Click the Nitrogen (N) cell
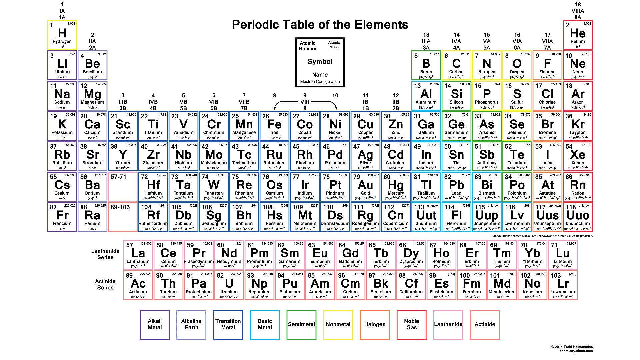 487,65
